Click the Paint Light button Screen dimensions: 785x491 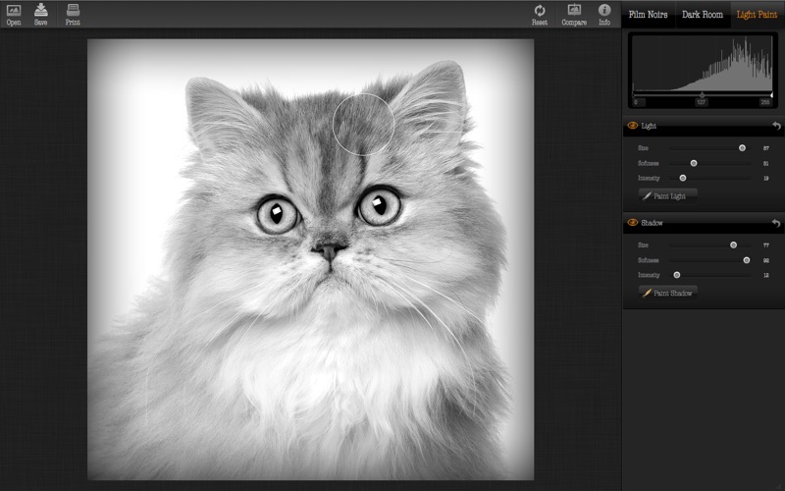point(668,195)
